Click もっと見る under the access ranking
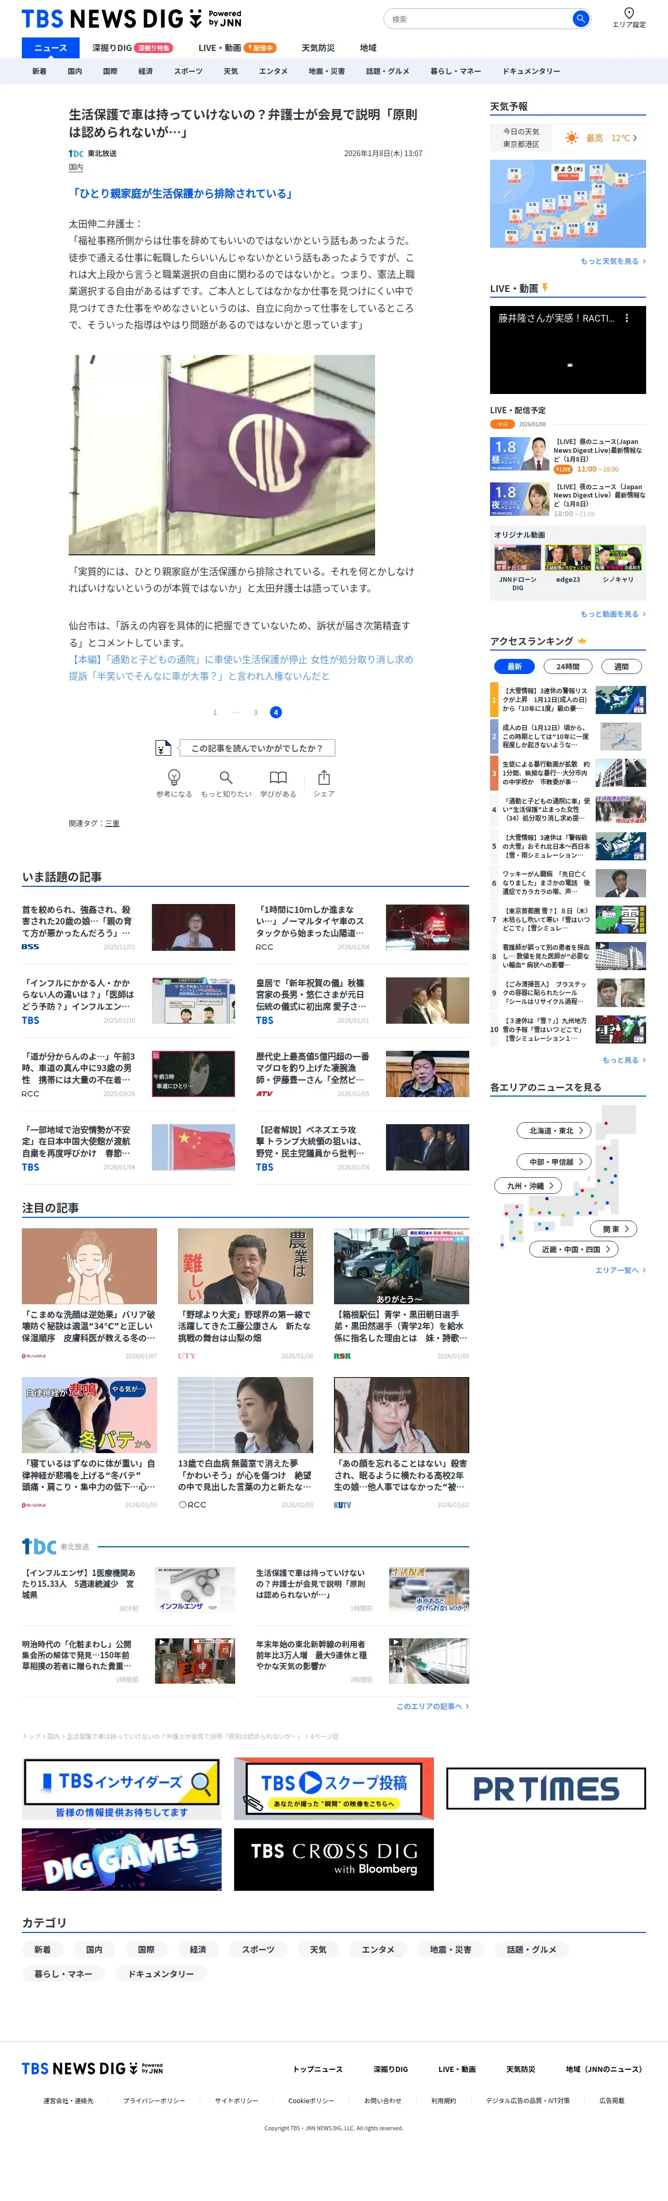 [624, 1060]
